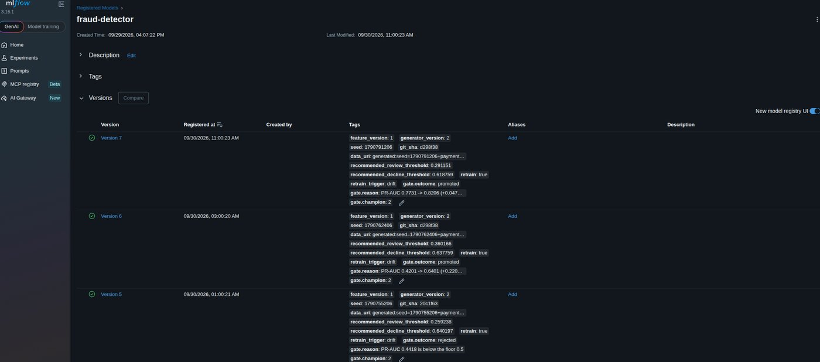
Task: Expand the Tags section chevron
Action: click(81, 76)
